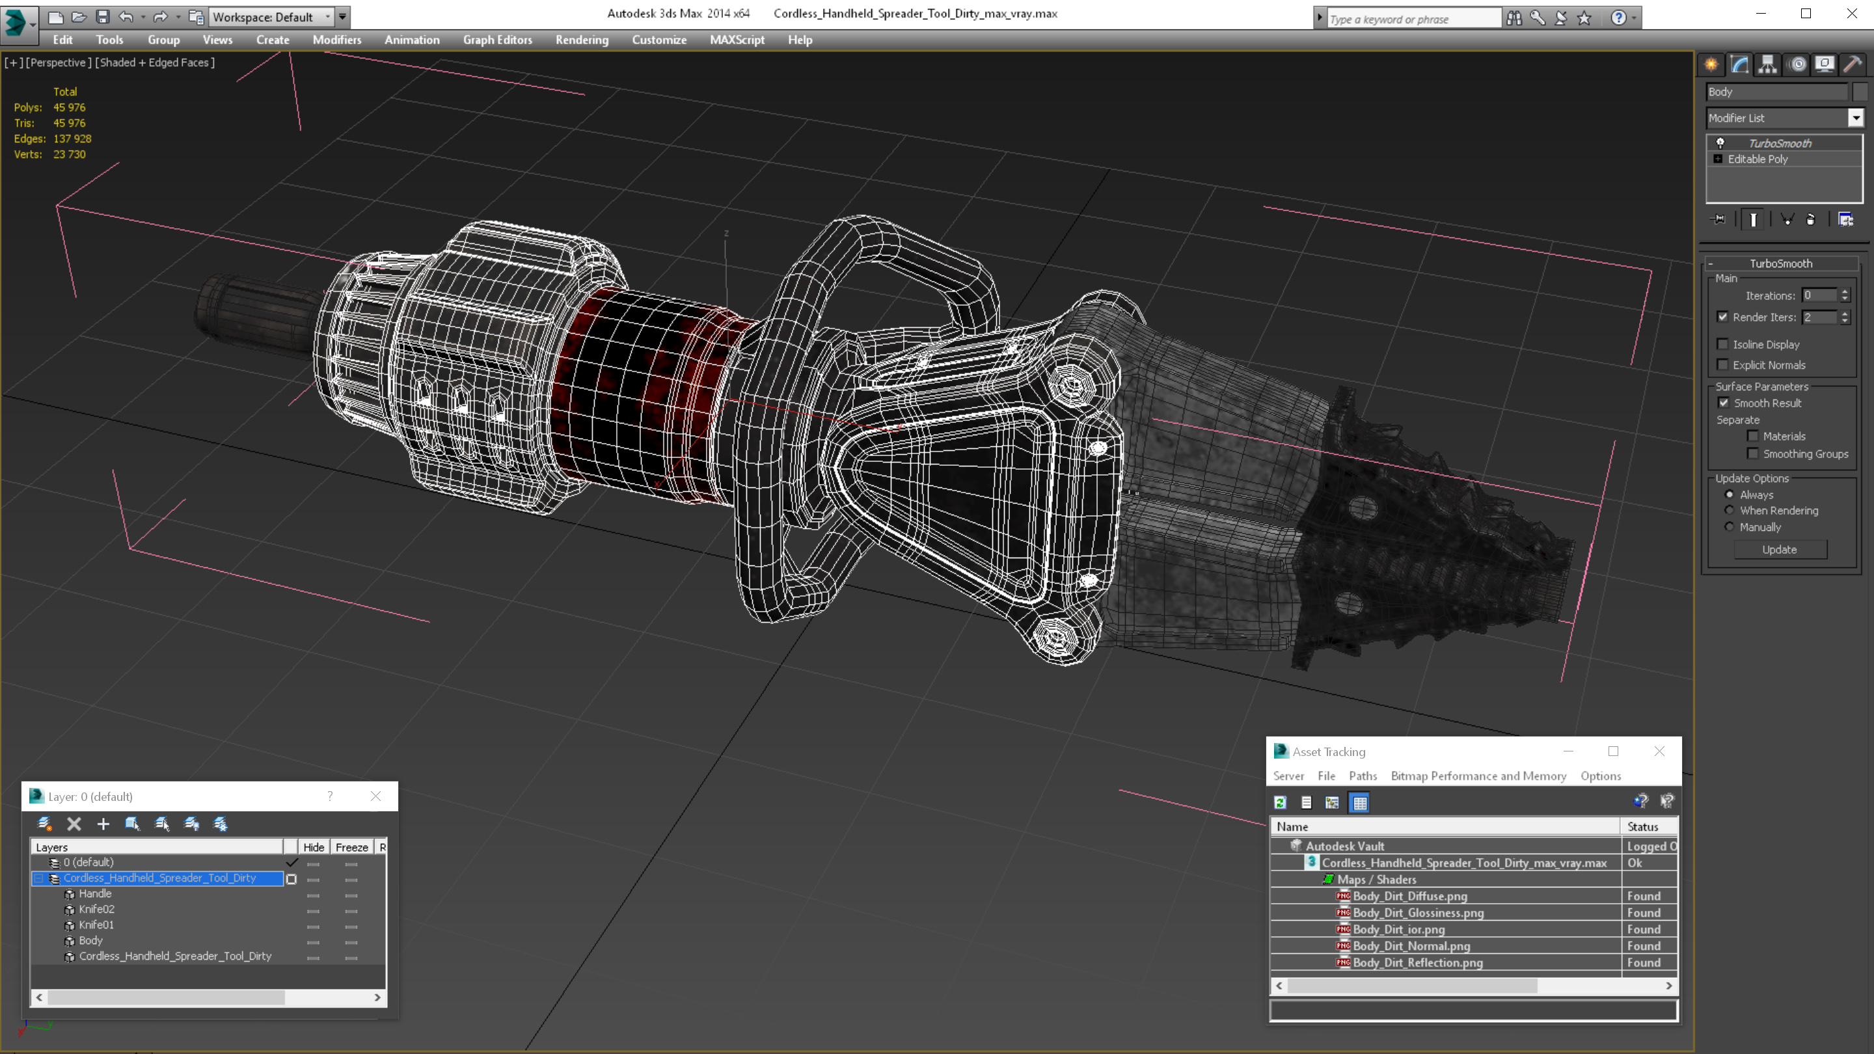Open the Display panel tab
Image resolution: width=1874 pixels, height=1054 pixels.
pyautogui.click(x=1825, y=65)
